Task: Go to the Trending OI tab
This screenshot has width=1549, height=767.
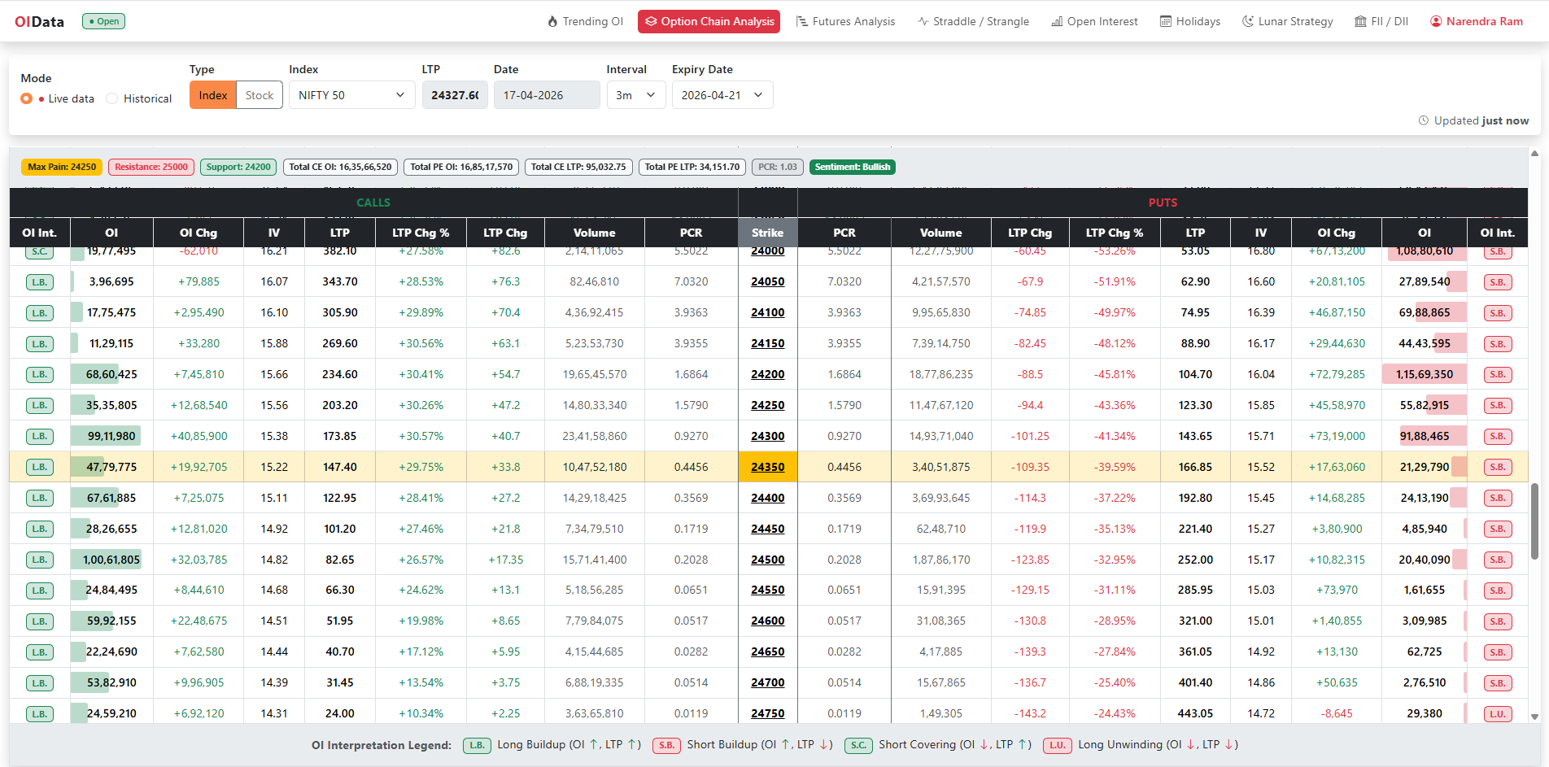Action: click(592, 22)
